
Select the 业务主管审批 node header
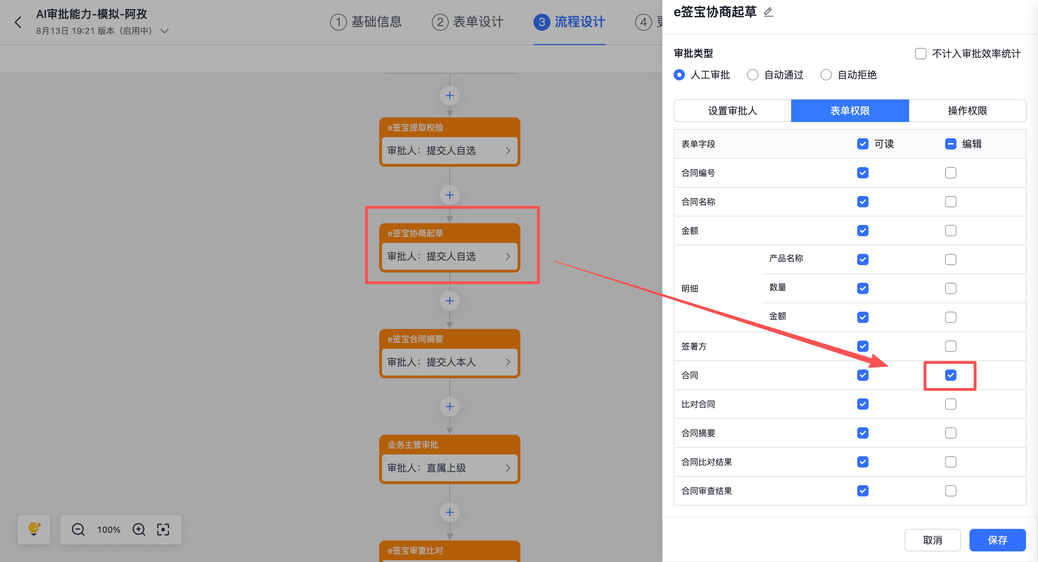tap(449, 445)
